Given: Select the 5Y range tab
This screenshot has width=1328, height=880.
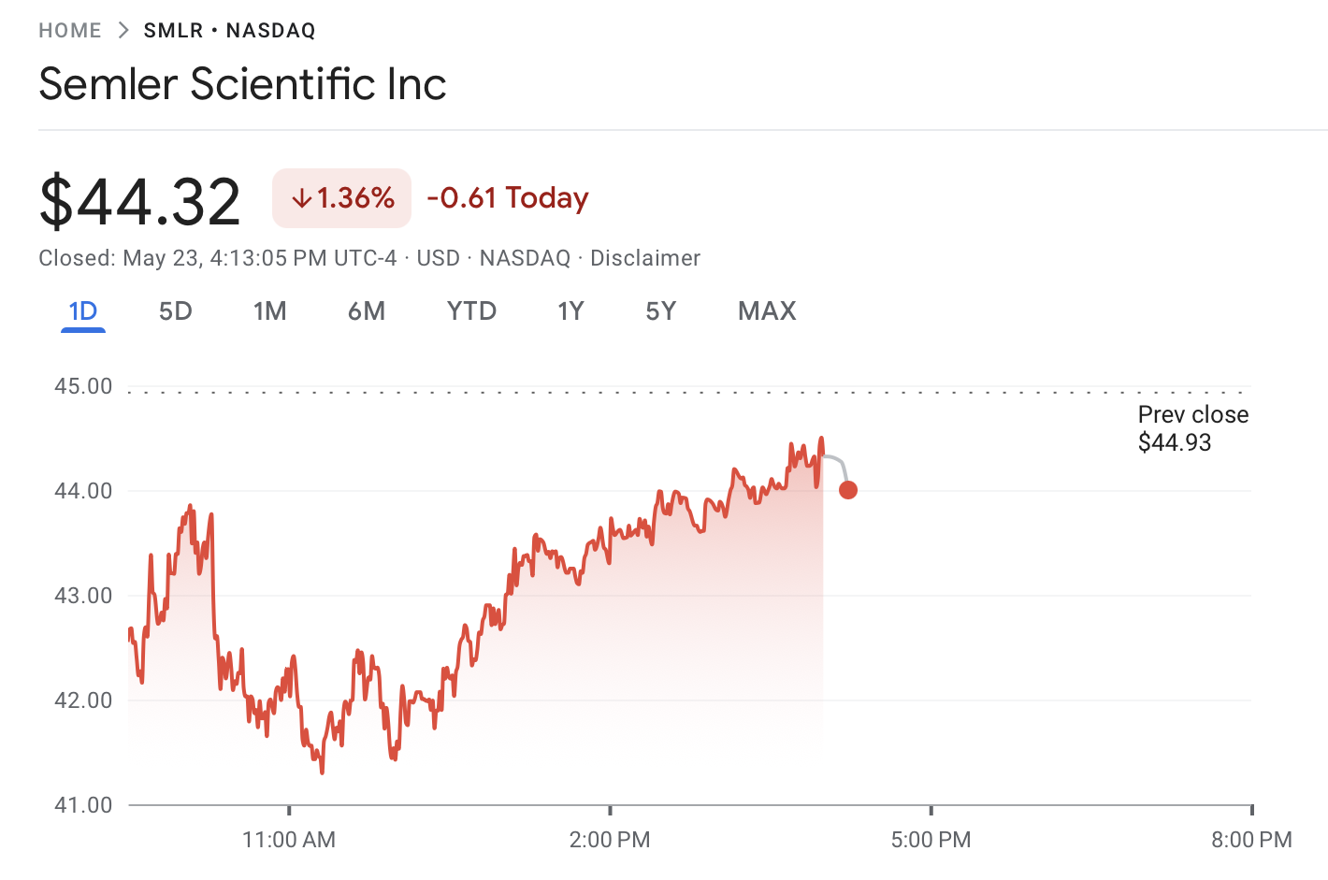Looking at the screenshot, I should (660, 311).
